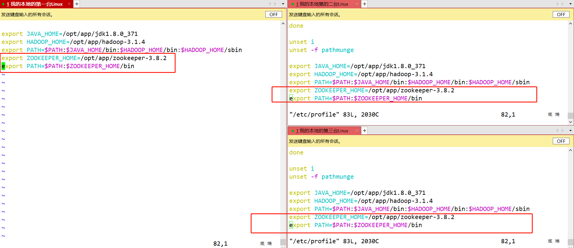Click PATH=$PATH:$ZOOKEEPER_HOME/bin line in first pane
The height and width of the screenshot is (248, 574).
click(x=68, y=66)
